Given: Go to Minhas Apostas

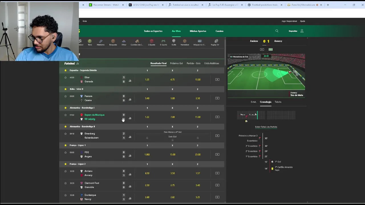Looking at the screenshot, I should (198, 31).
